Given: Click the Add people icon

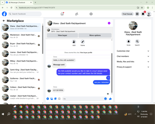Looking at the screenshot, I should 74,42.
